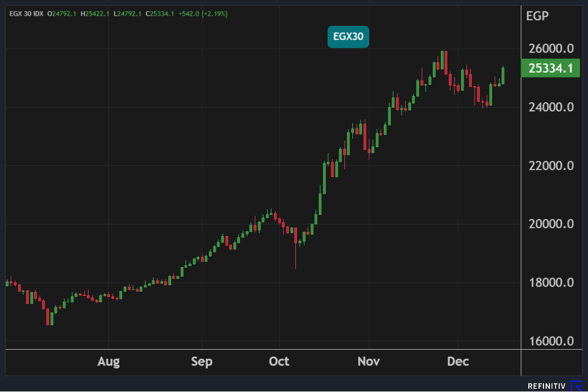Click the blue Refinitiv arrow logo icon
The width and height of the screenshot is (588, 392).
coord(576,386)
